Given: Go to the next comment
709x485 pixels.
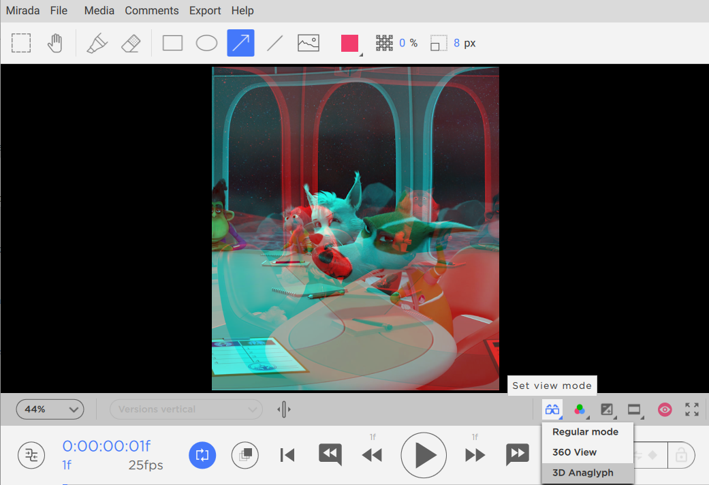Looking at the screenshot, I should coord(518,455).
